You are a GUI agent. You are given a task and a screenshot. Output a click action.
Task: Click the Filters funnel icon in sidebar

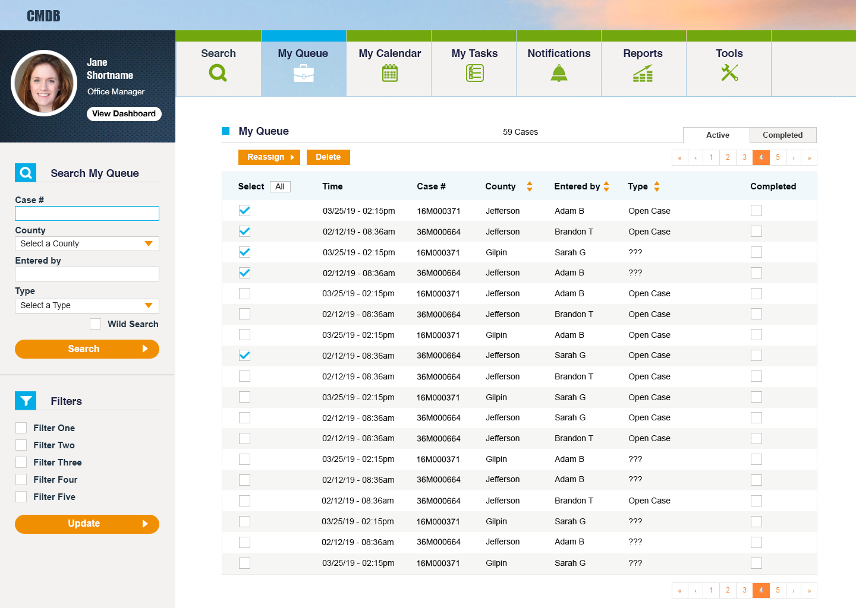pos(25,401)
